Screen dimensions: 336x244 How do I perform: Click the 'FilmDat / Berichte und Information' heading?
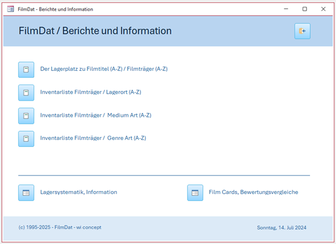[95, 31]
